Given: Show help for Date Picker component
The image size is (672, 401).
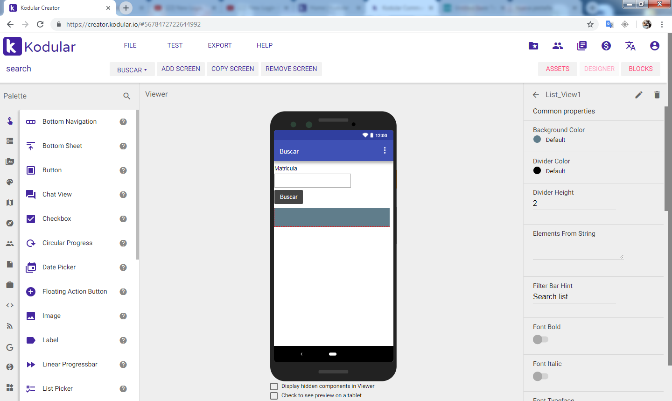Looking at the screenshot, I should (x=123, y=267).
